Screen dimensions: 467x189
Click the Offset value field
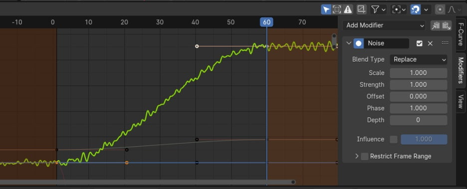419,96
